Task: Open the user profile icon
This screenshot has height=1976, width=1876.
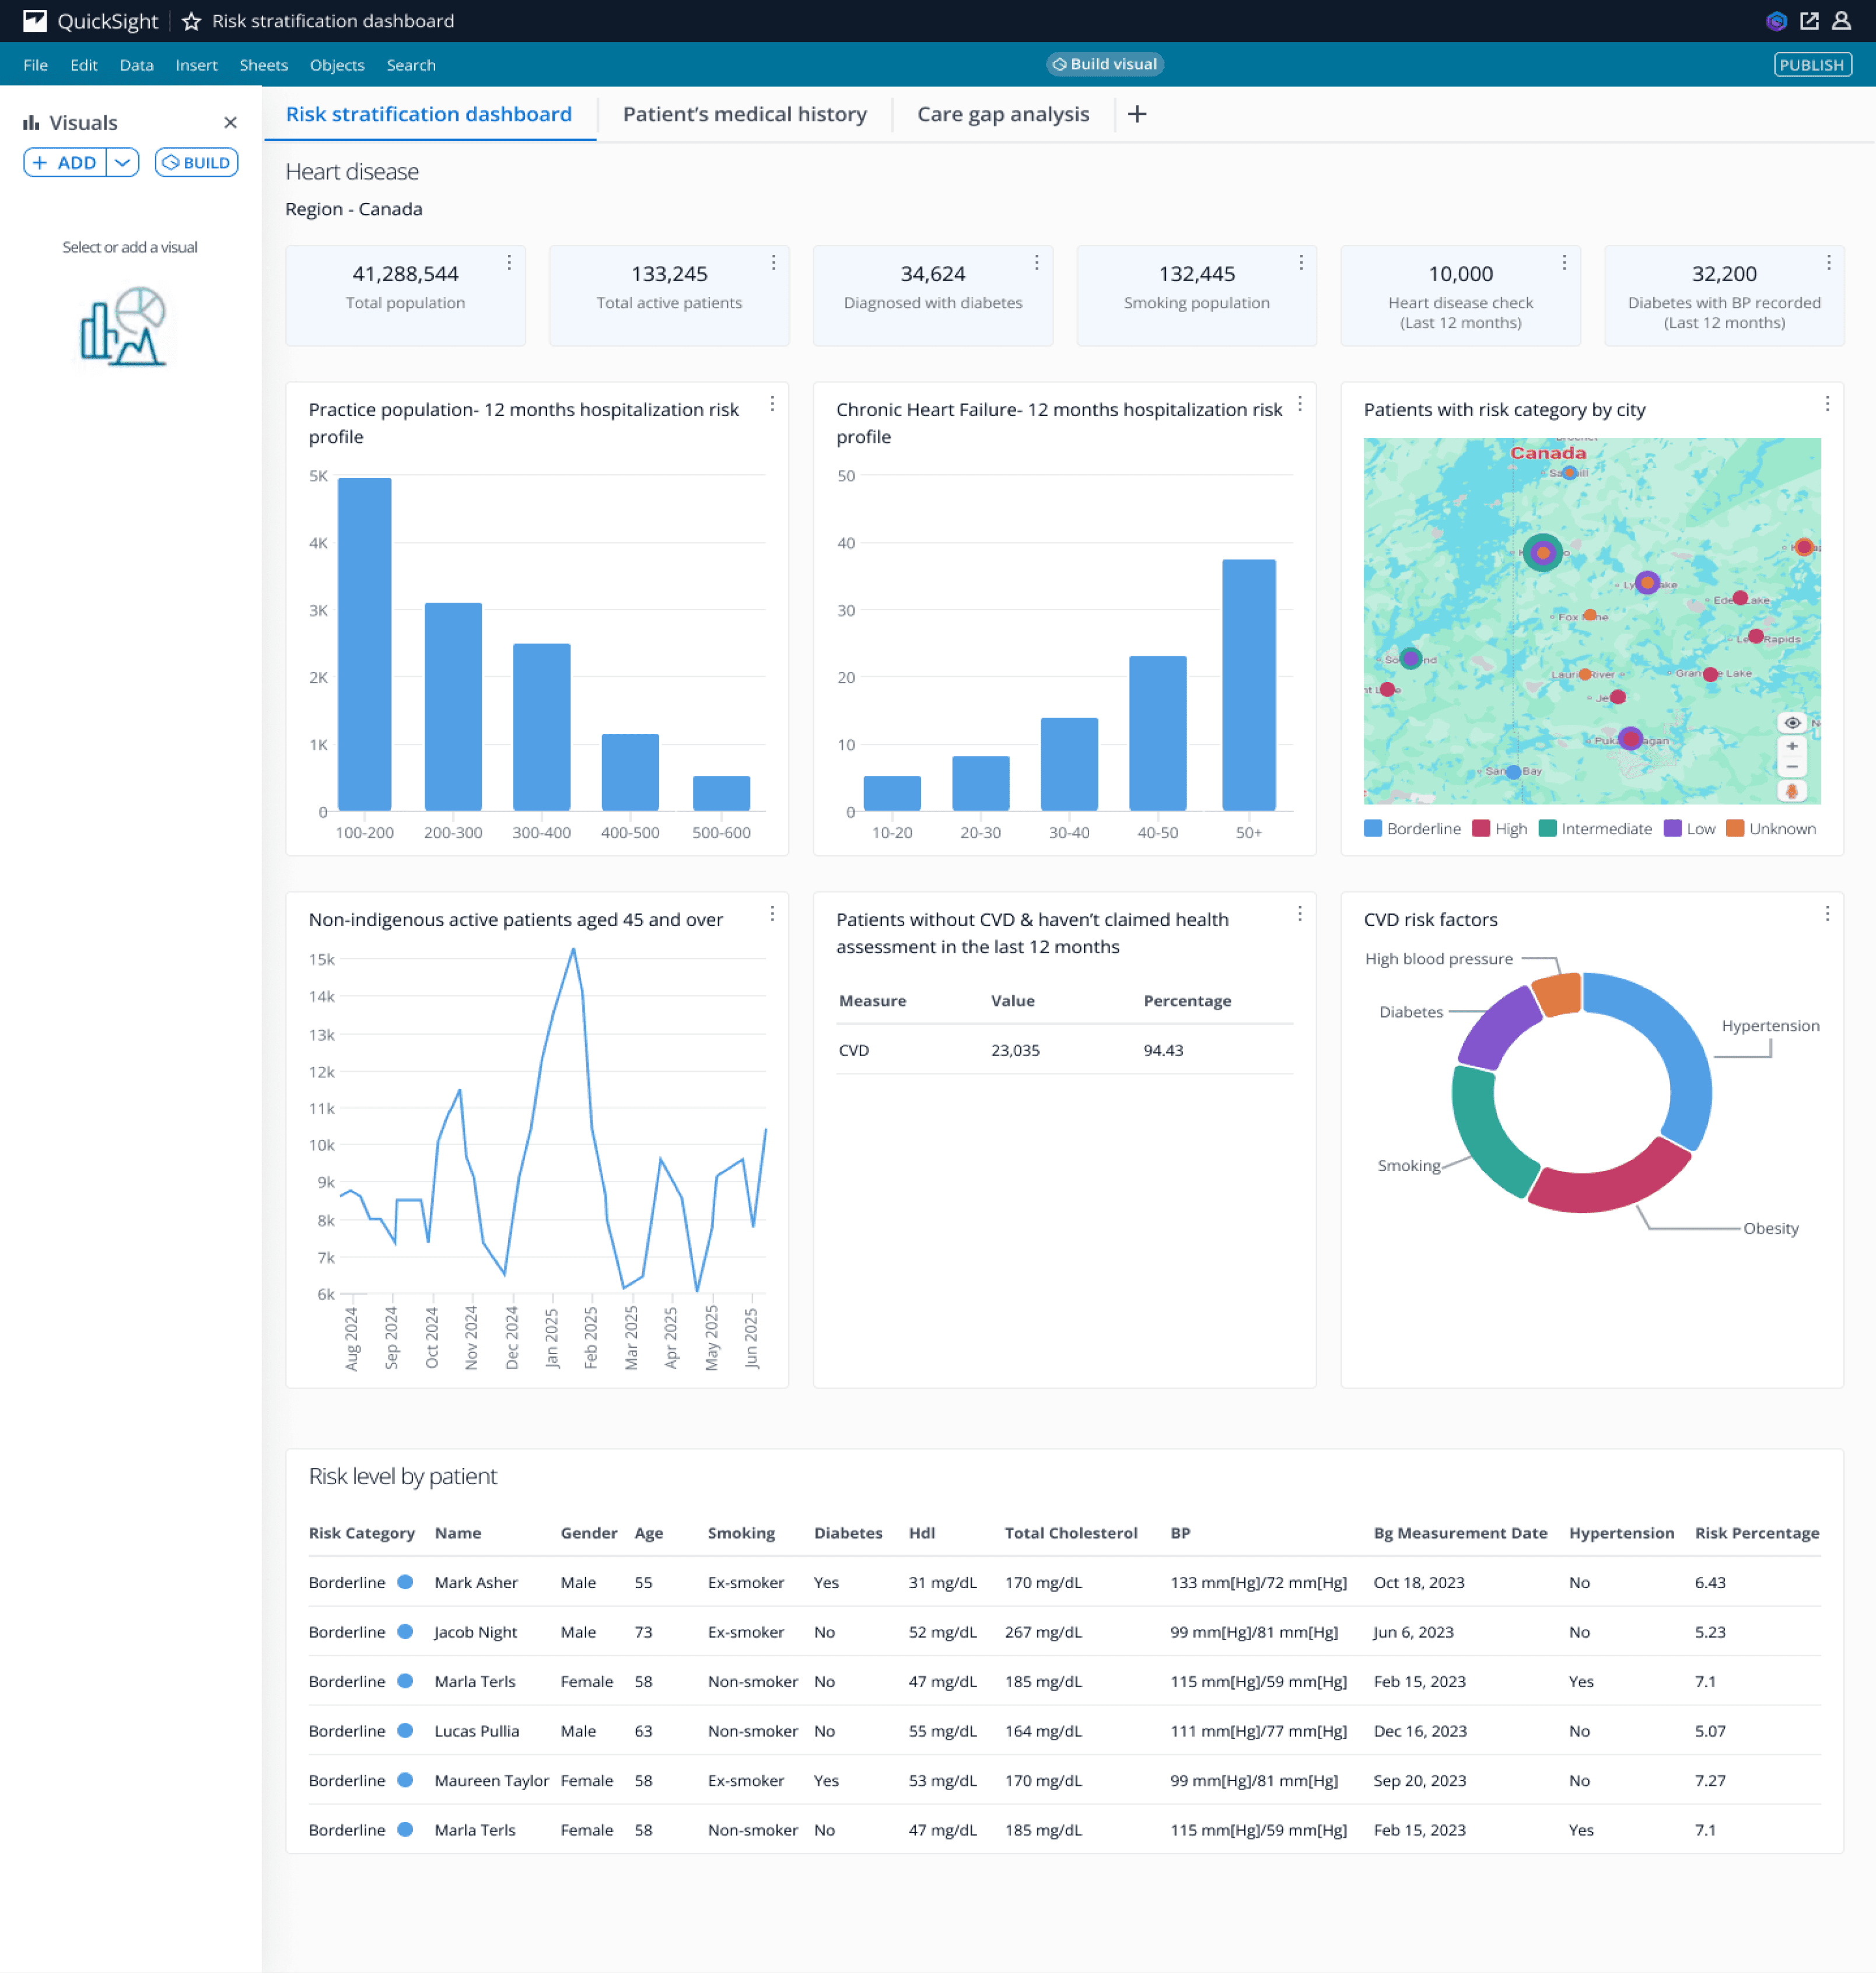Action: click(x=1841, y=21)
